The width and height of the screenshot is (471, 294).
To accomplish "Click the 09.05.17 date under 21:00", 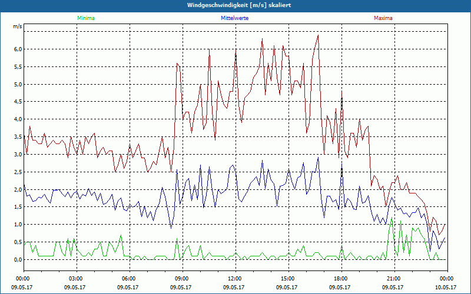I will pyautogui.click(x=393, y=287).
